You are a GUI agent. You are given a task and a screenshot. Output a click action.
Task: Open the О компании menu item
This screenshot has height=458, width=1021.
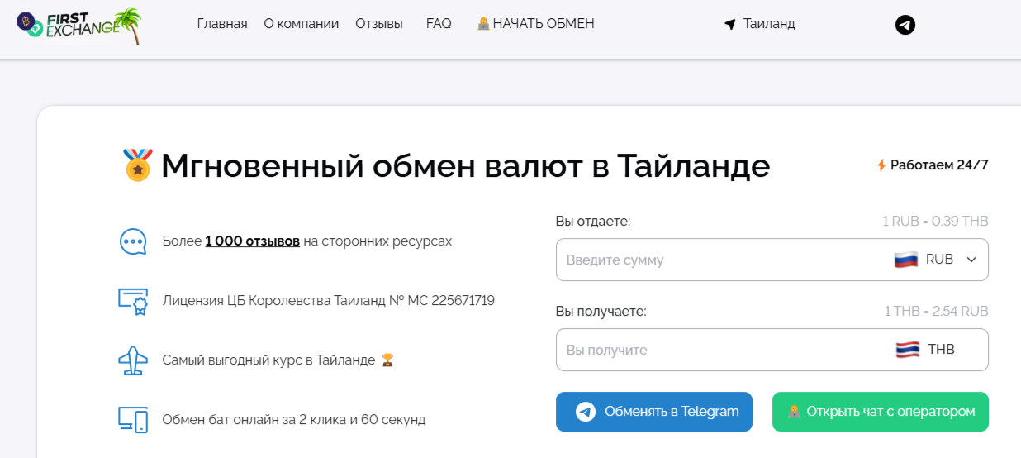[x=302, y=24]
